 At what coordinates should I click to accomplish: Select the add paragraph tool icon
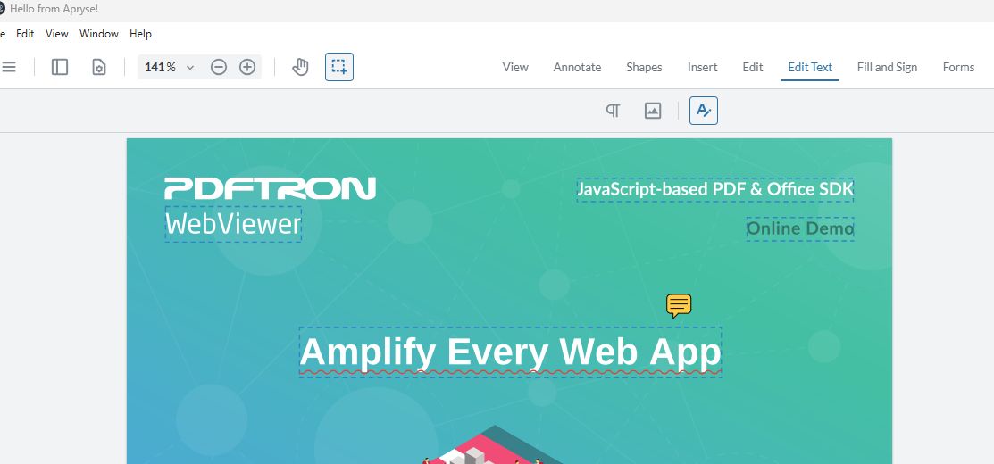coord(613,111)
